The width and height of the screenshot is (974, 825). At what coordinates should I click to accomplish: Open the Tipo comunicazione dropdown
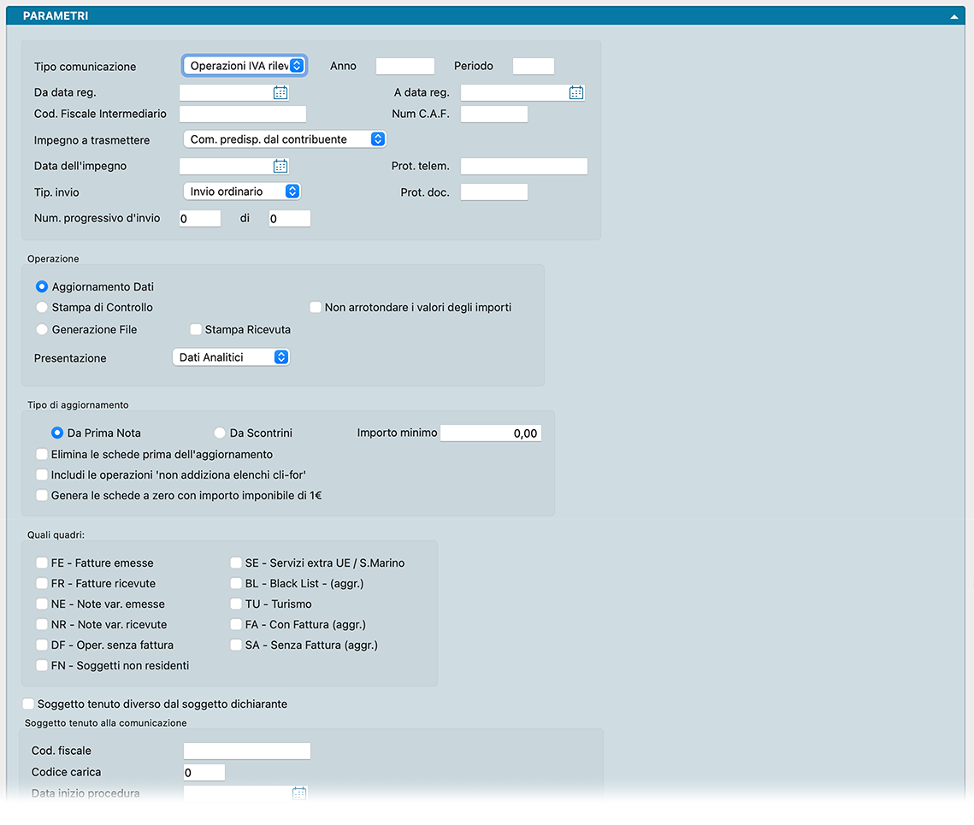coord(245,66)
